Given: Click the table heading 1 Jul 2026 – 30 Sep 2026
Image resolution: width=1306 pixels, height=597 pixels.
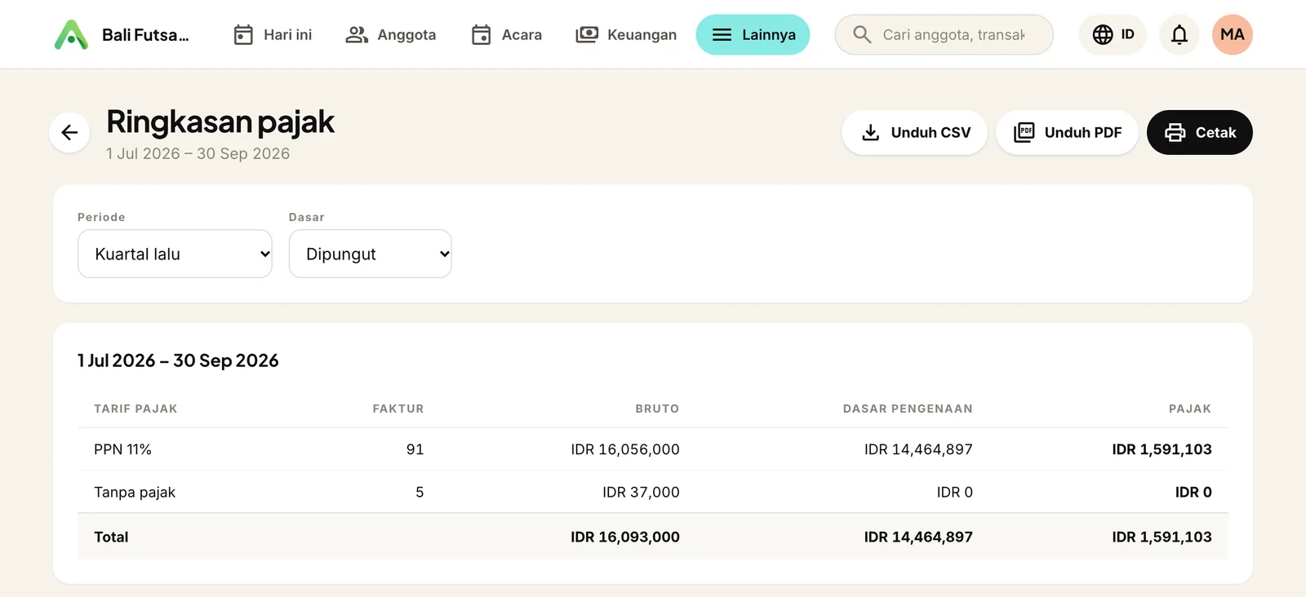Looking at the screenshot, I should (178, 360).
